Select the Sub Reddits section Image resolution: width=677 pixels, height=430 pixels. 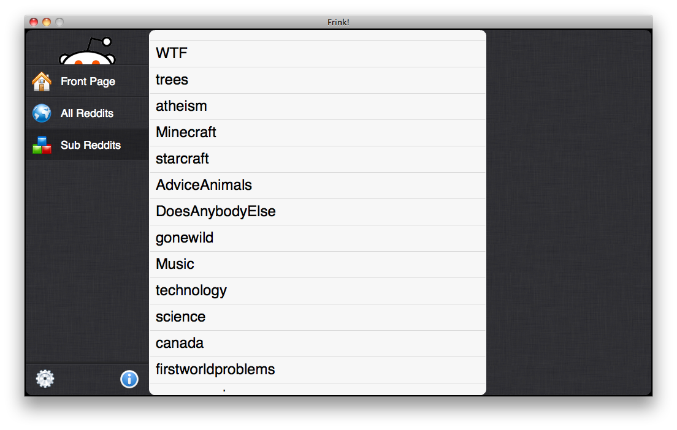point(87,145)
